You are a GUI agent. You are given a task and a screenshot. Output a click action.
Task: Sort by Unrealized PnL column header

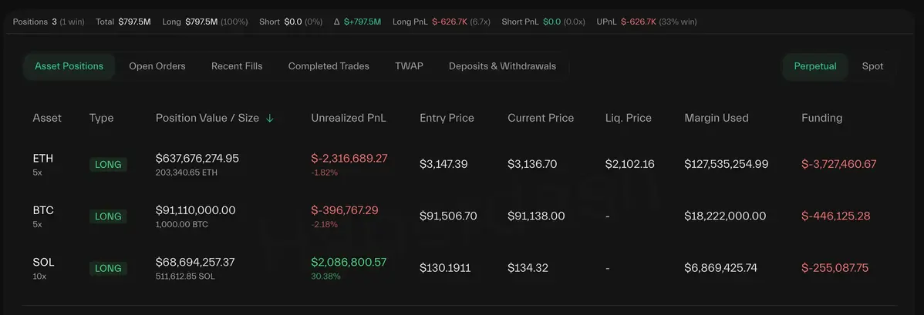pos(349,119)
